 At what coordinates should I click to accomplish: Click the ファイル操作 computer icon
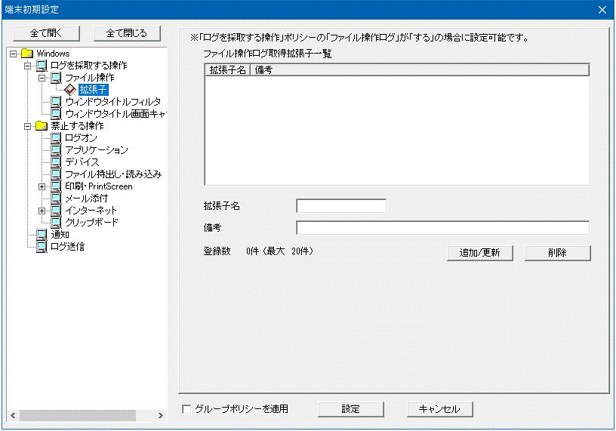56,78
